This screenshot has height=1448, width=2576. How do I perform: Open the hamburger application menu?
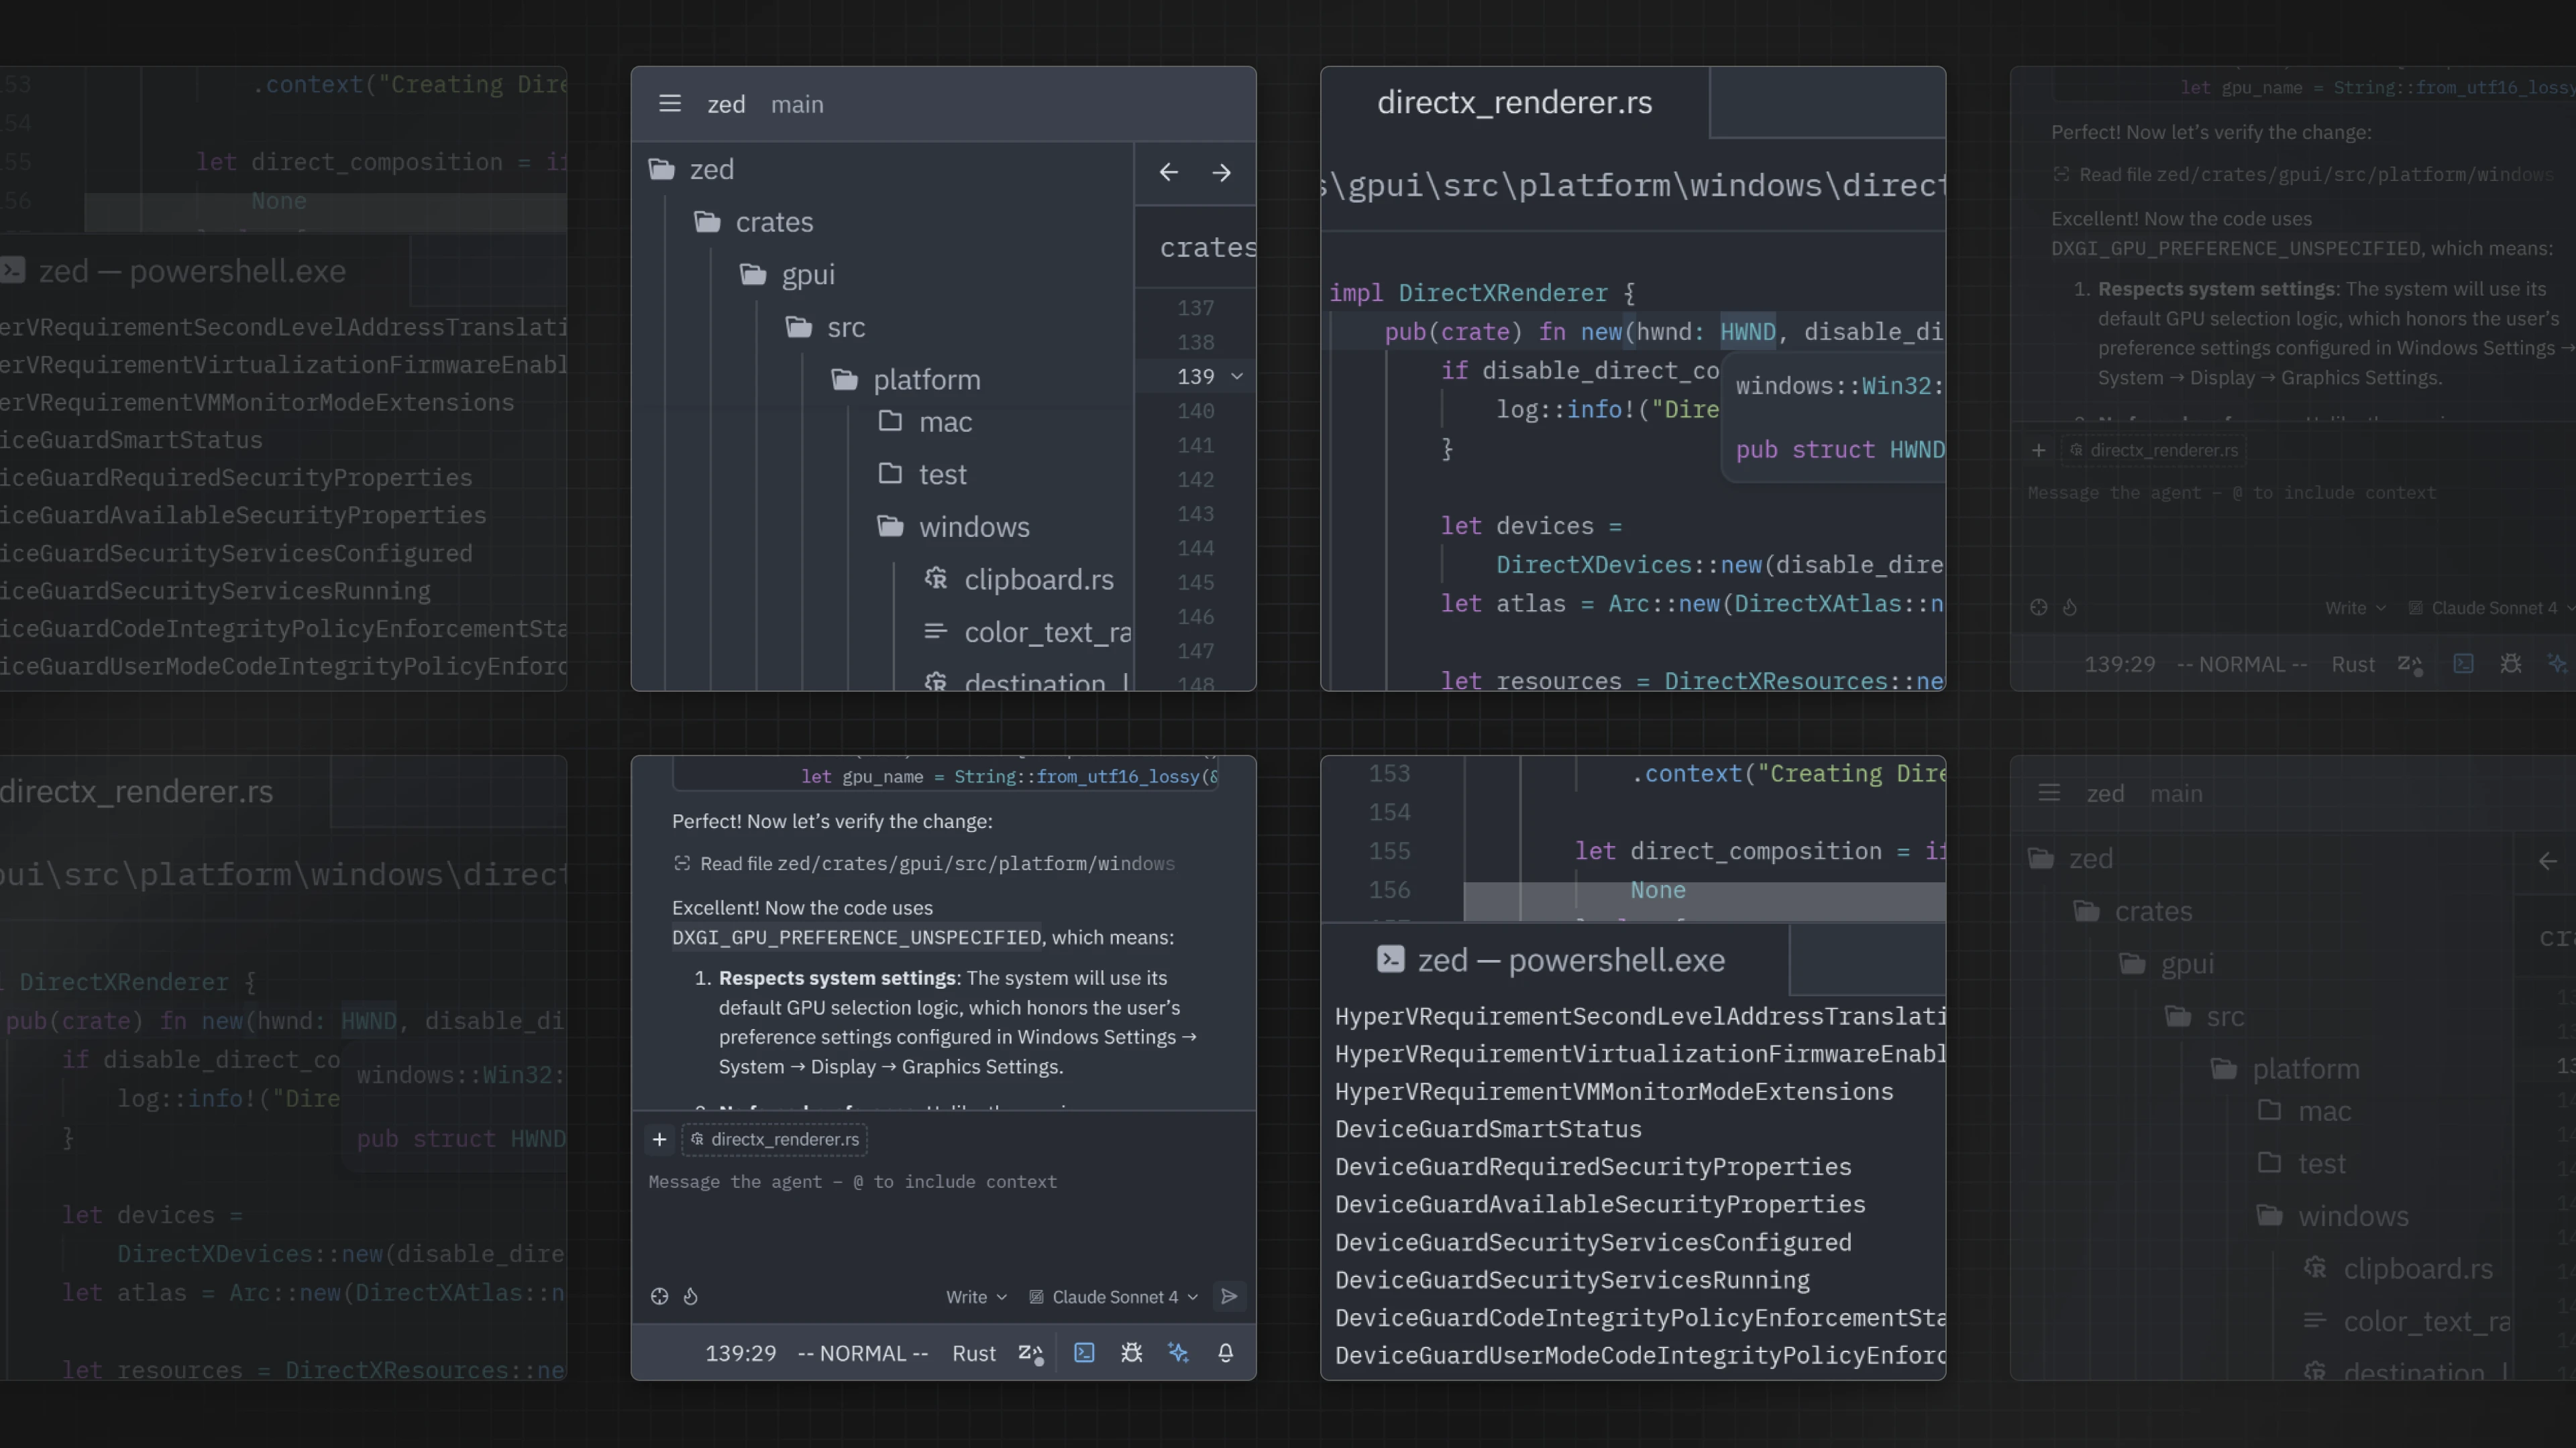point(670,103)
